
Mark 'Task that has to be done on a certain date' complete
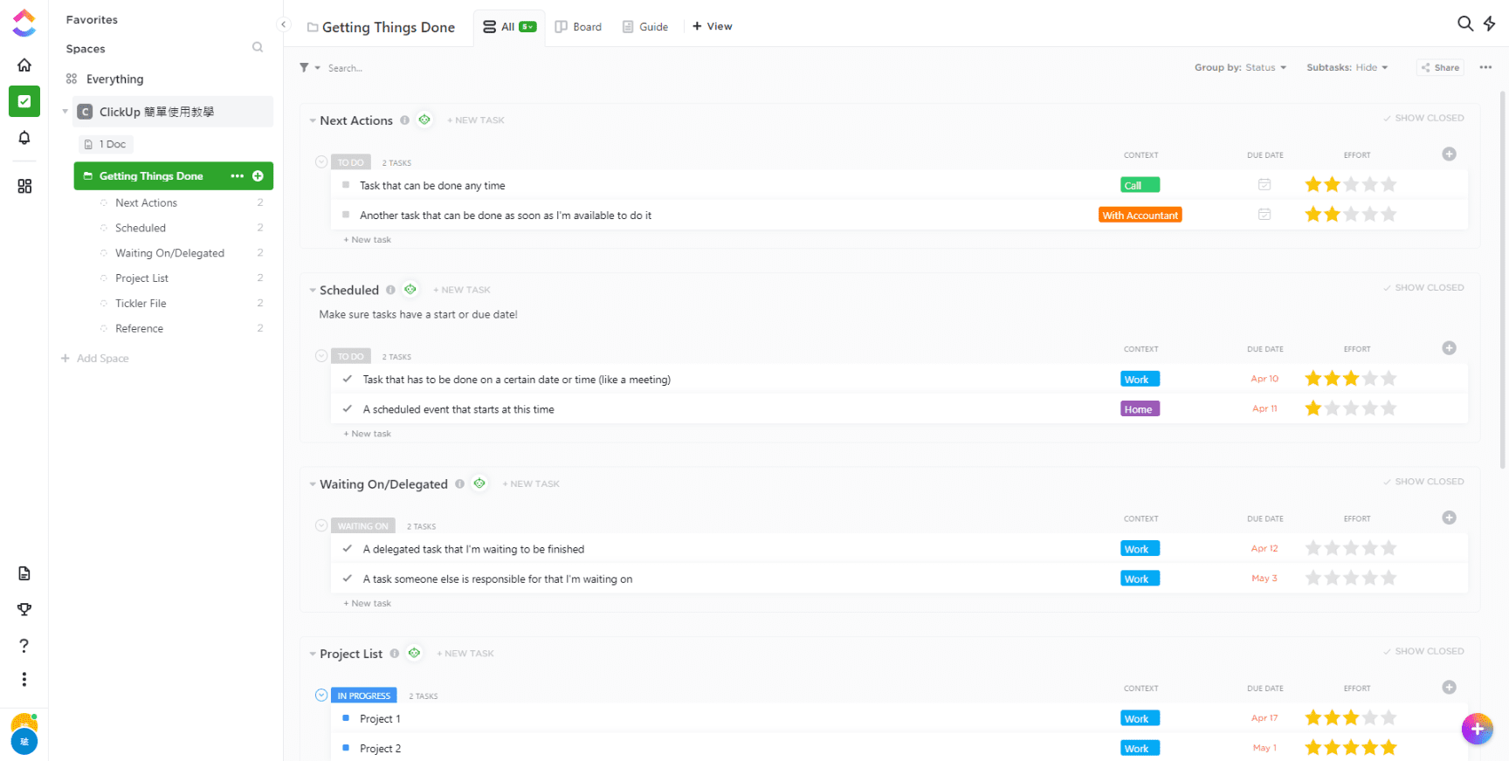[348, 379]
